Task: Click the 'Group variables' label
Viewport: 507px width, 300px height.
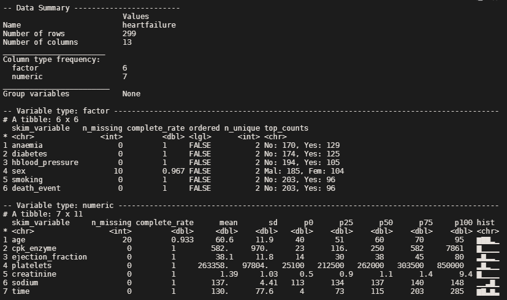Action: 36,94
